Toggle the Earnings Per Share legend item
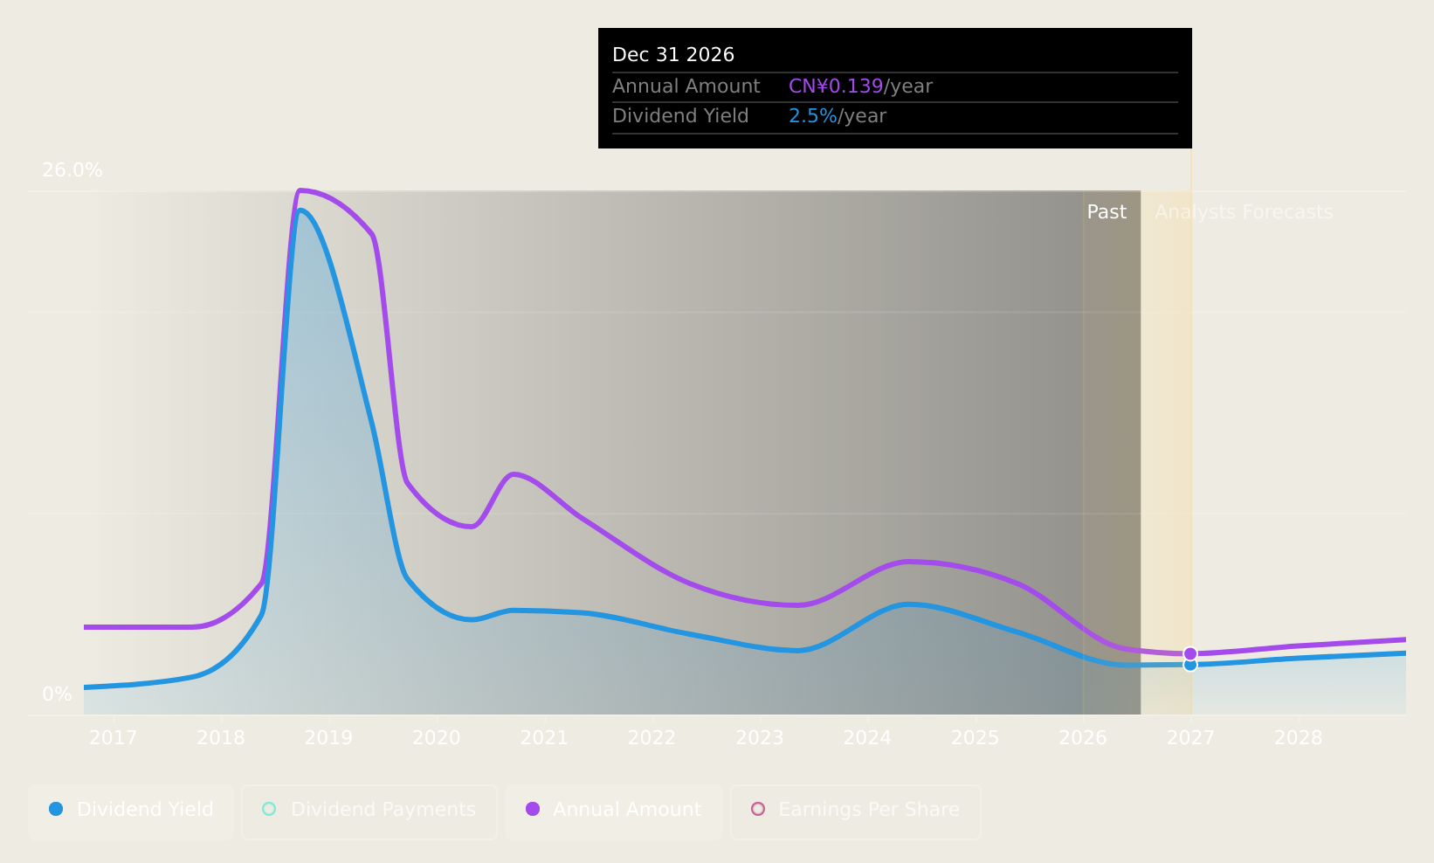The height and width of the screenshot is (863, 1434). pyautogui.click(x=856, y=810)
